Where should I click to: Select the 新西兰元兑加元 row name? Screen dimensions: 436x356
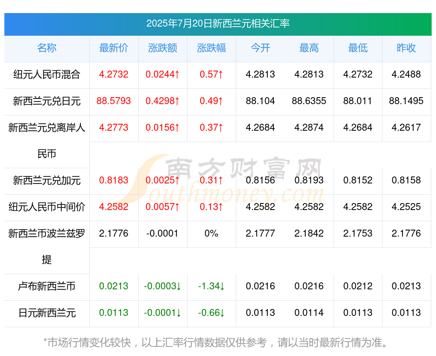pos(47,181)
